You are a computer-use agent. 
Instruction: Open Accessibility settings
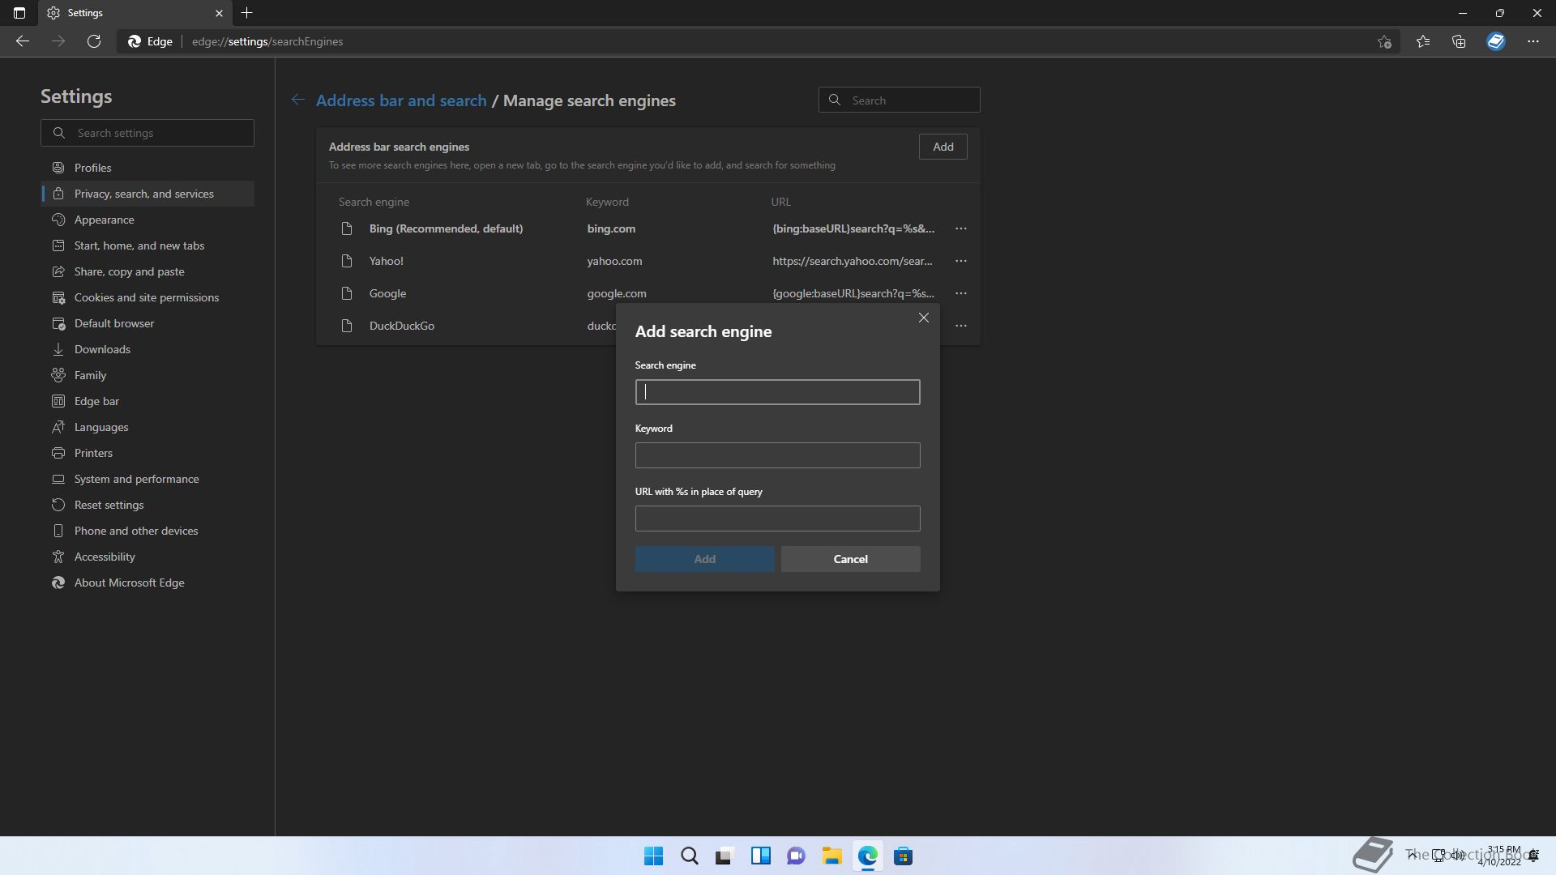click(x=147, y=557)
